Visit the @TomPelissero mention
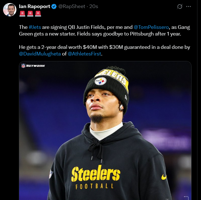The width and height of the screenshot is (201, 200). point(151,27)
